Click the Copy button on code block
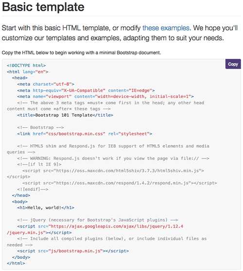Viewport: 243px width, 271px height. tap(233, 64)
